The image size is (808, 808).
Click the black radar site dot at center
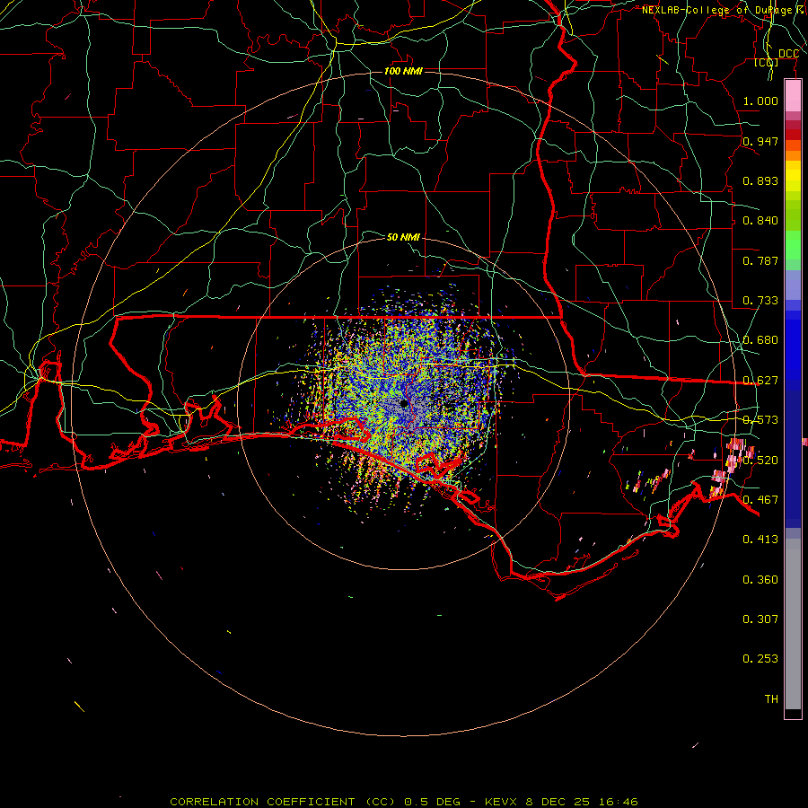[404, 403]
